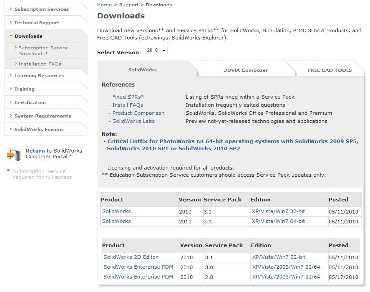Switch to the 3DVIA Composer tab

point(245,70)
